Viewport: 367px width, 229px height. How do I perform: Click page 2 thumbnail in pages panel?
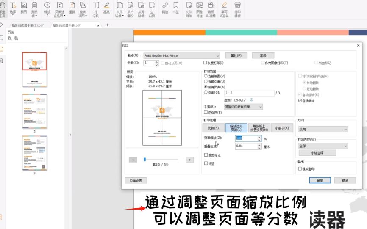[35, 111]
